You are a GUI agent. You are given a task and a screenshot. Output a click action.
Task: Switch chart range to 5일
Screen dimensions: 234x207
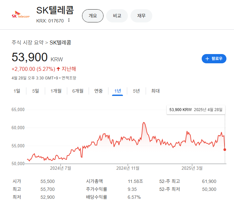[x=36, y=91]
